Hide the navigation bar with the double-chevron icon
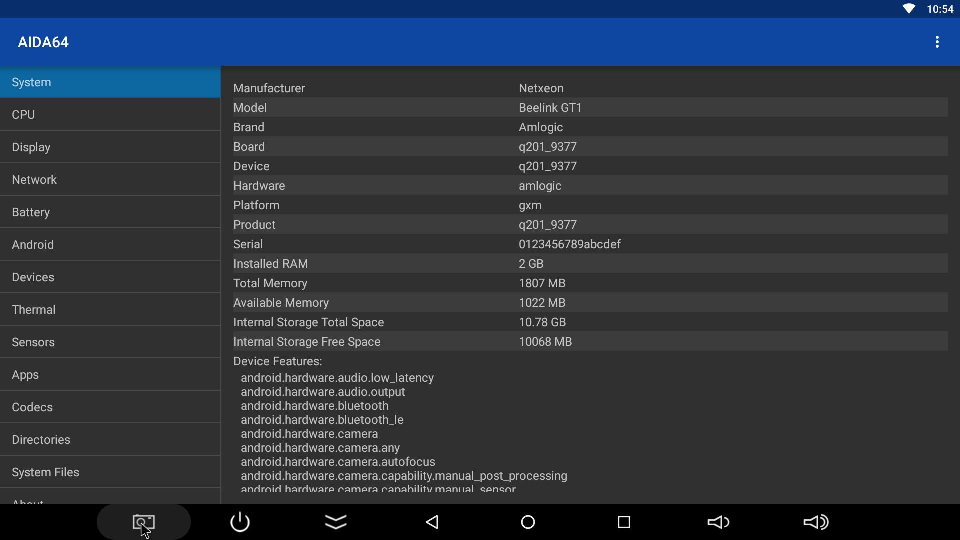This screenshot has height=540, width=960. coord(336,522)
